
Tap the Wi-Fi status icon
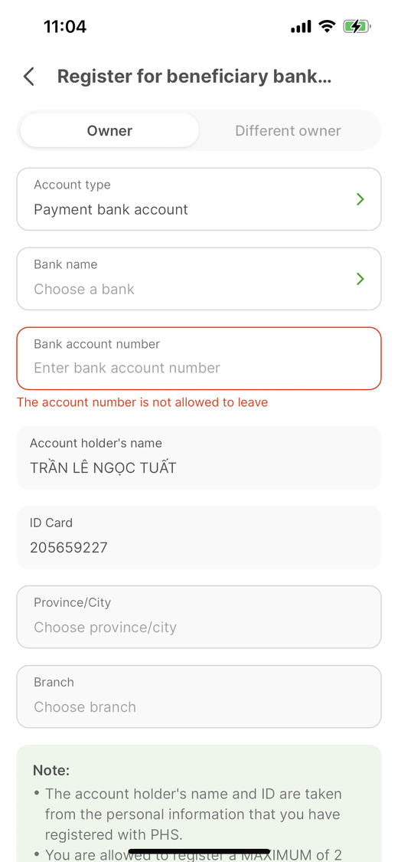click(327, 26)
